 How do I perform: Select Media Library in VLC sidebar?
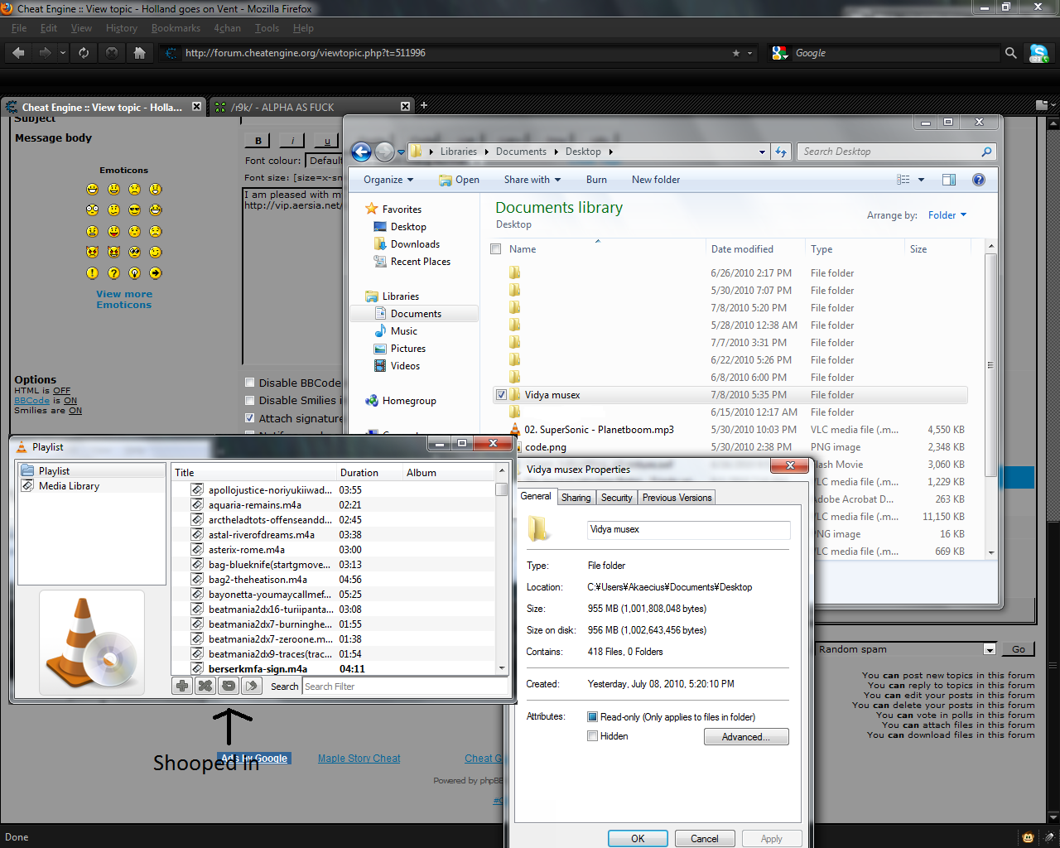point(69,486)
